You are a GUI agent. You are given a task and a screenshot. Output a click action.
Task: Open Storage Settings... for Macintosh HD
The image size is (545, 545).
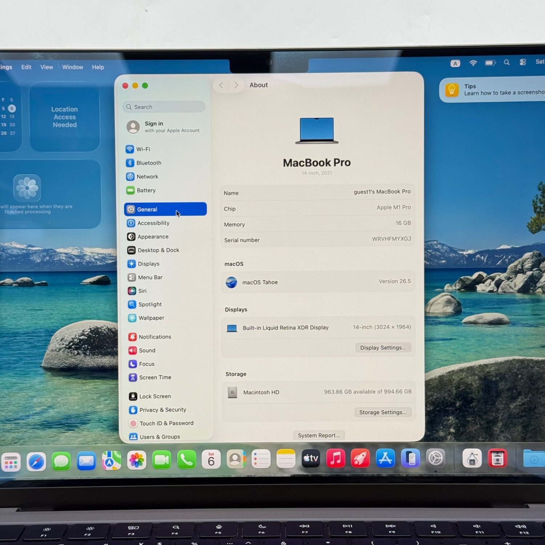pyautogui.click(x=383, y=412)
